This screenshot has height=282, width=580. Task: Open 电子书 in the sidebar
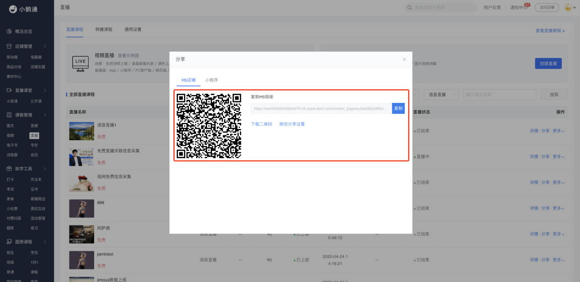click(x=12, y=145)
